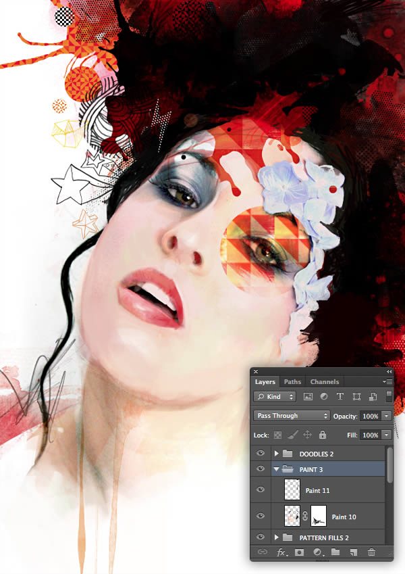Filter for smart objects icon
Screen dimensions: 405x574
(x=373, y=396)
